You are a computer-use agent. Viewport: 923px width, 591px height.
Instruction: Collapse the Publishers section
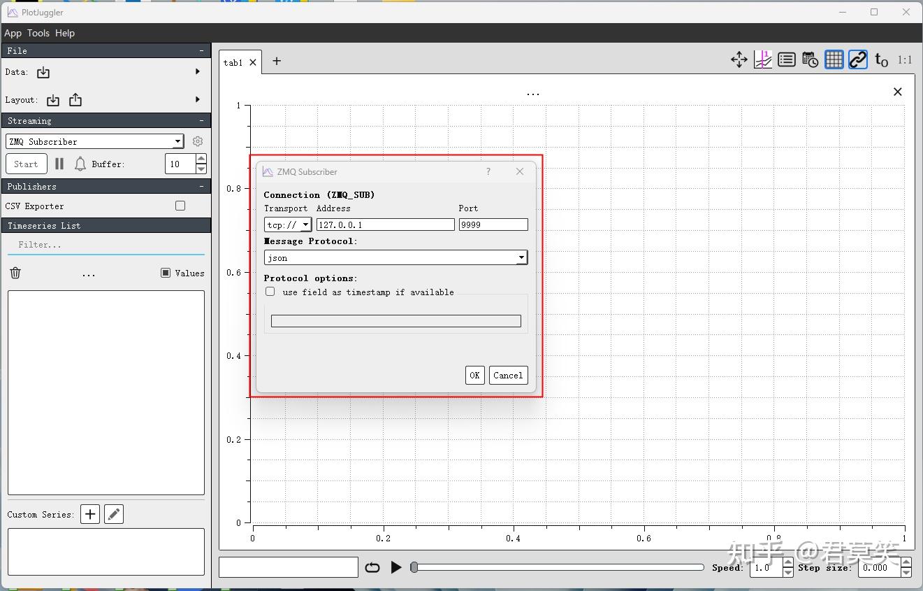(x=201, y=186)
